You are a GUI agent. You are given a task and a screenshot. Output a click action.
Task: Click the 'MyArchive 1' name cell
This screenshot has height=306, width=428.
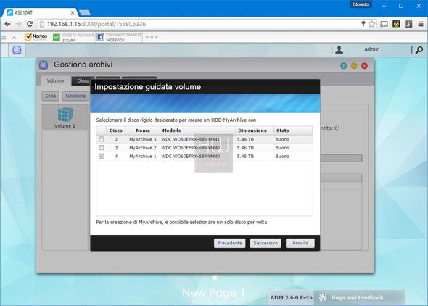pyautogui.click(x=143, y=157)
